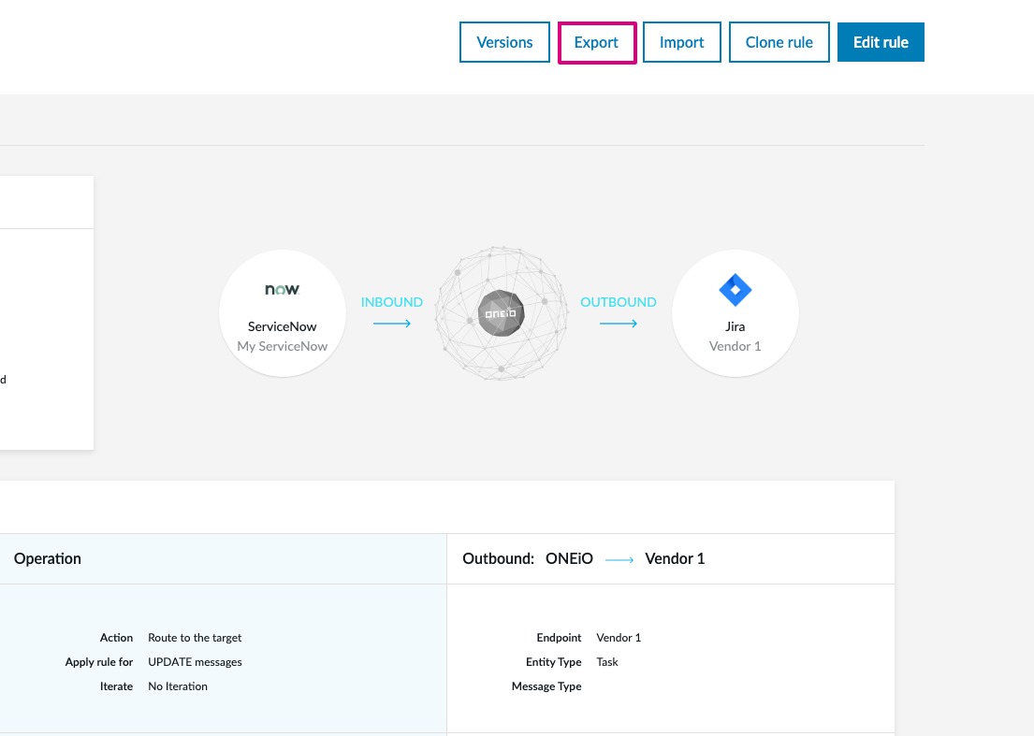Open the rule editor via Edit rule
Viewport: 1034px width, 736px height.
[881, 42]
